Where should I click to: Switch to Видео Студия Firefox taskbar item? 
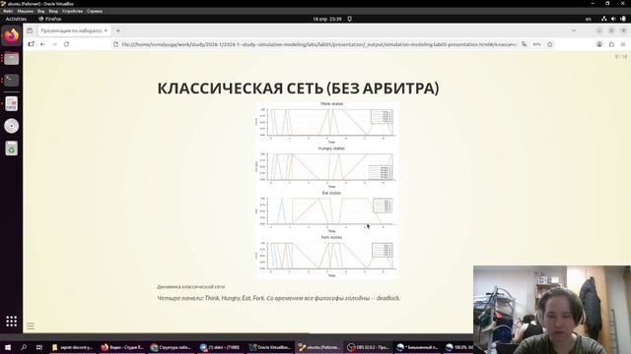(122, 347)
